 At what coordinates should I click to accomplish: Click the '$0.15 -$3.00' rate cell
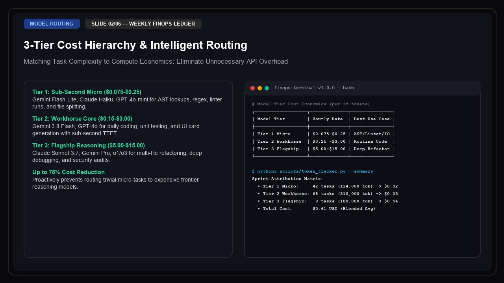tap(329, 141)
